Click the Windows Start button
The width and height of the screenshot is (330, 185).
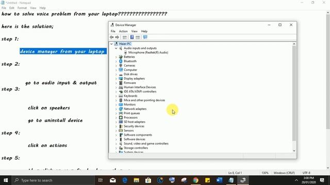(6, 180)
